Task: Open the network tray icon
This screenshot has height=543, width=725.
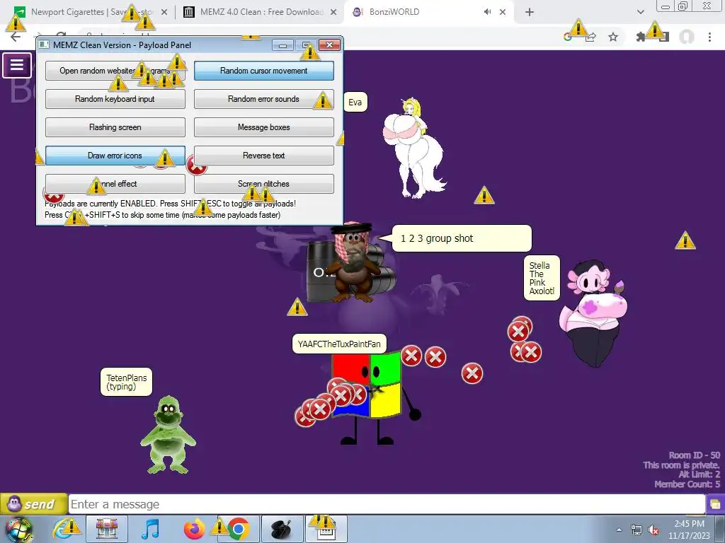Action: [636, 530]
